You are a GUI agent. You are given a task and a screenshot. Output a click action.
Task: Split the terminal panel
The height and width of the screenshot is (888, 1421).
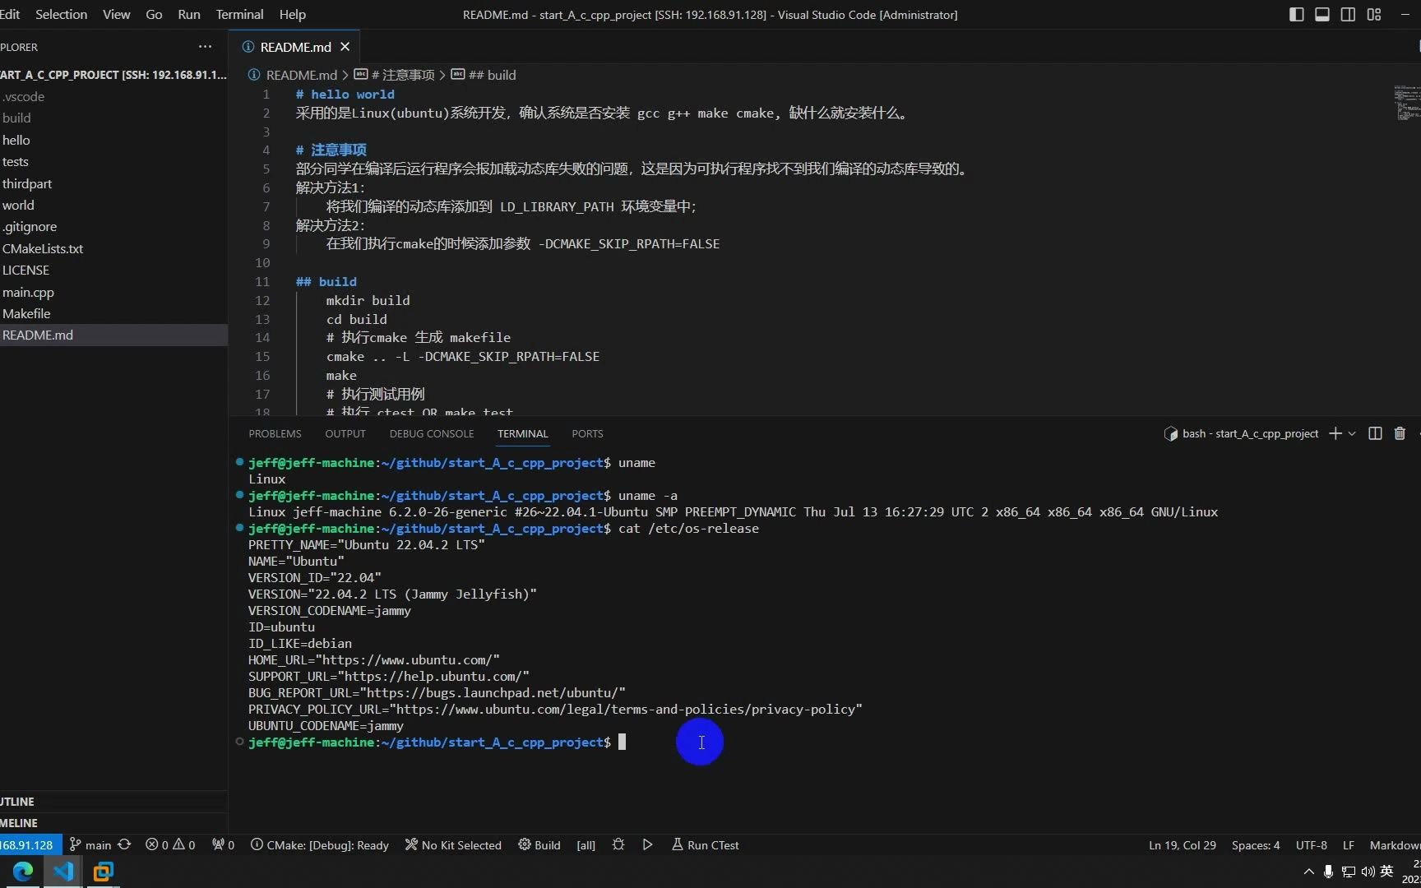pos(1375,433)
